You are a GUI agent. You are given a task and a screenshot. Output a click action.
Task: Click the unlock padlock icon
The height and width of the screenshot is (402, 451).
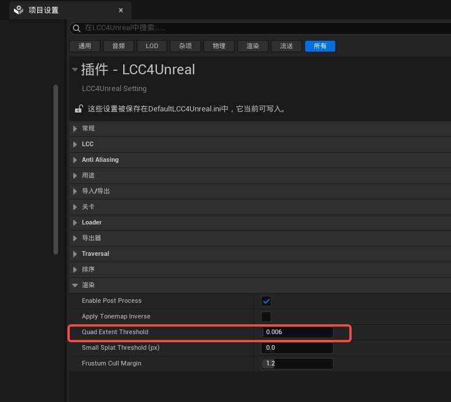[x=79, y=109]
